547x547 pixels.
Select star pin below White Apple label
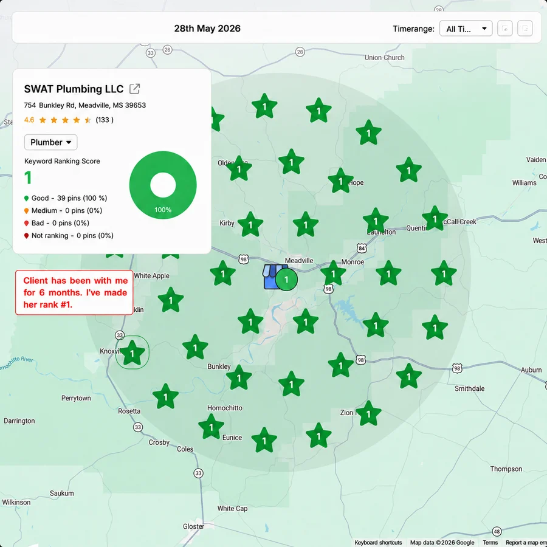pyautogui.click(x=171, y=300)
